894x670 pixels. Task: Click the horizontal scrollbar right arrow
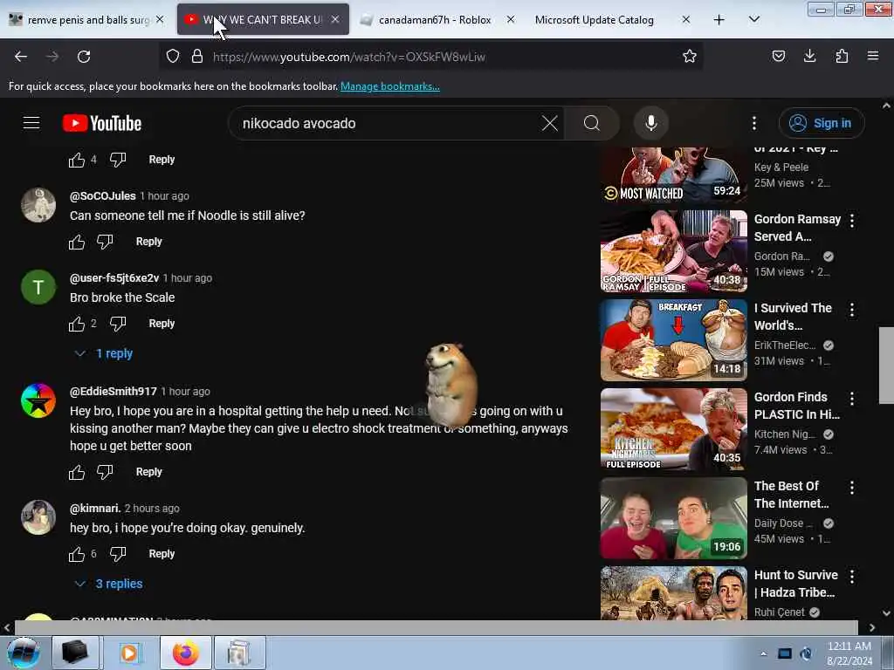pyautogui.click(x=872, y=627)
